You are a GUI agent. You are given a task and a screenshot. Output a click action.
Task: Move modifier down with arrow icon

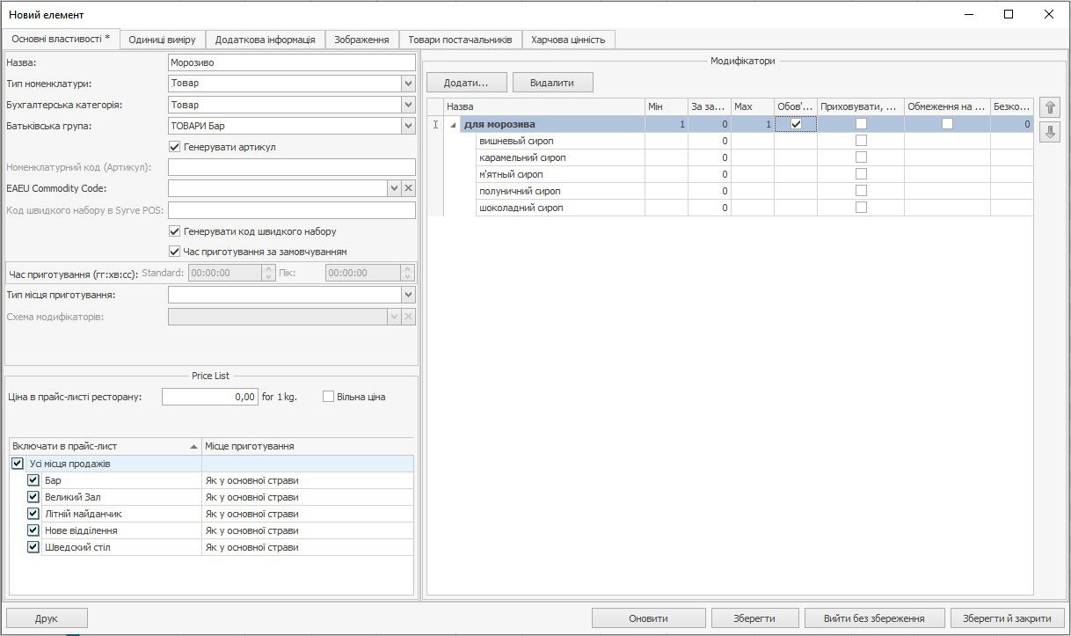1050,132
